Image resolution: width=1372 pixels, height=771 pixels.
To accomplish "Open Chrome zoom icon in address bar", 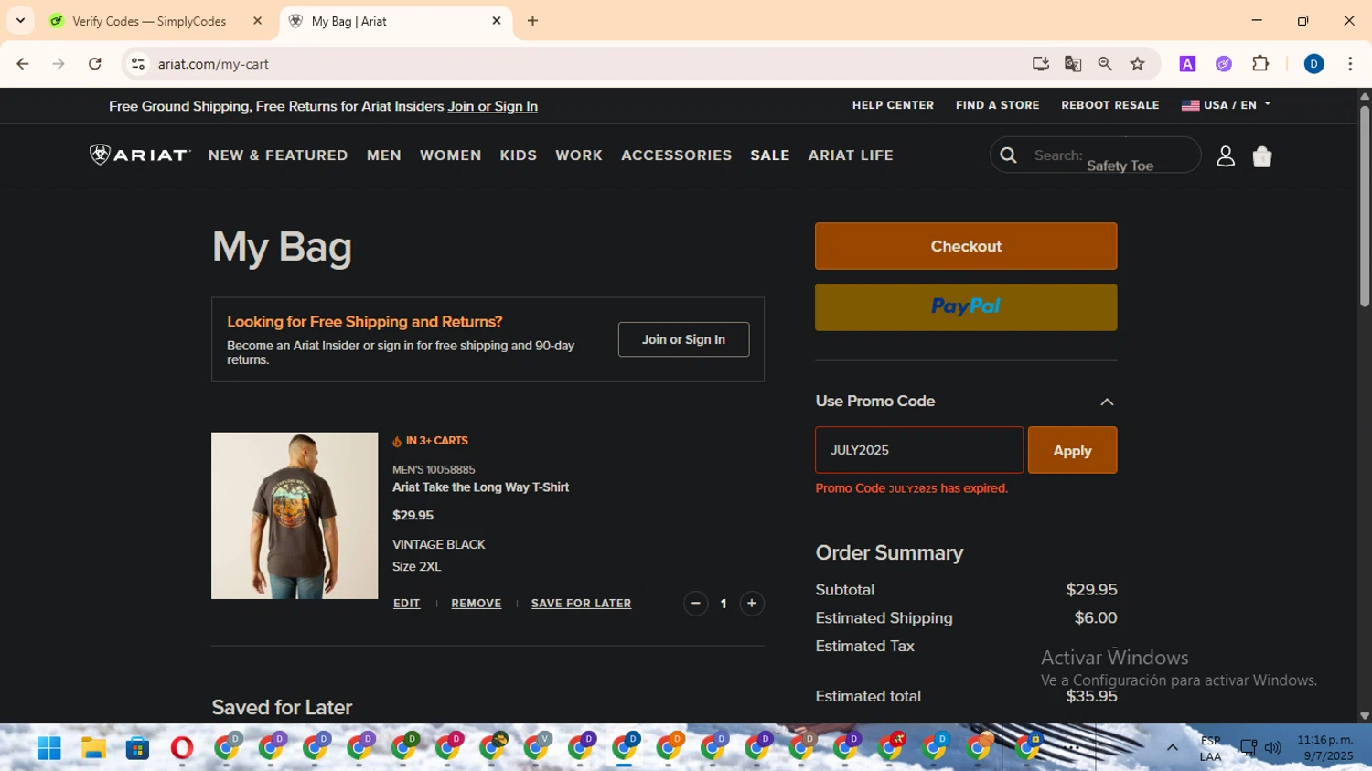I will [x=1105, y=64].
